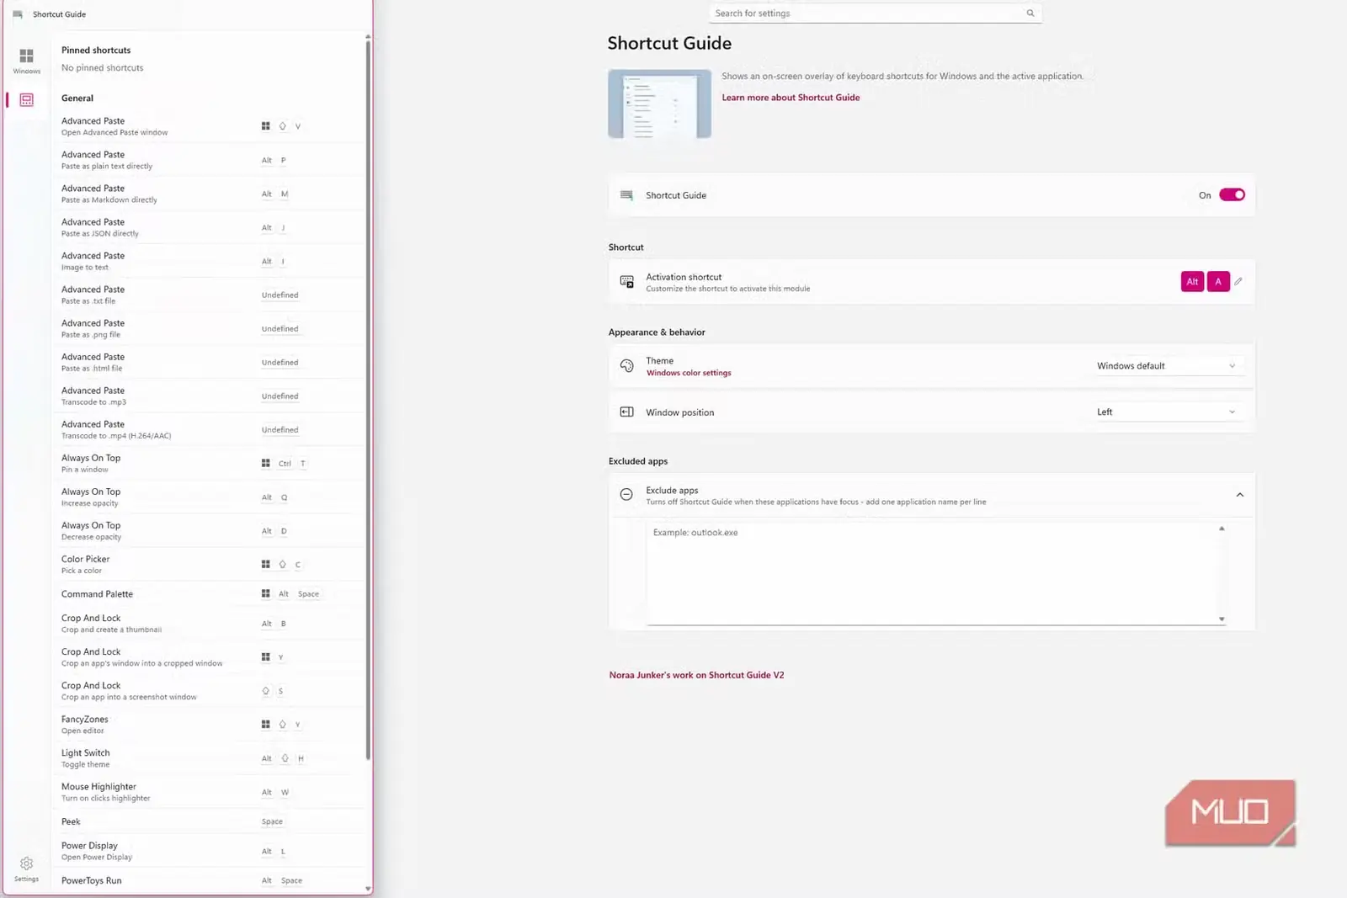Open the Theme dropdown
This screenshot has height=898, width=1347.
point(1166,365)
